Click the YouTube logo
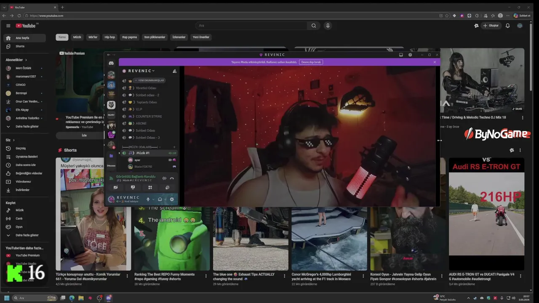 point(26,26)
